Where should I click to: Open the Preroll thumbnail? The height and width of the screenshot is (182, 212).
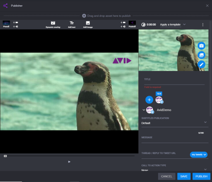click(6, 24)
